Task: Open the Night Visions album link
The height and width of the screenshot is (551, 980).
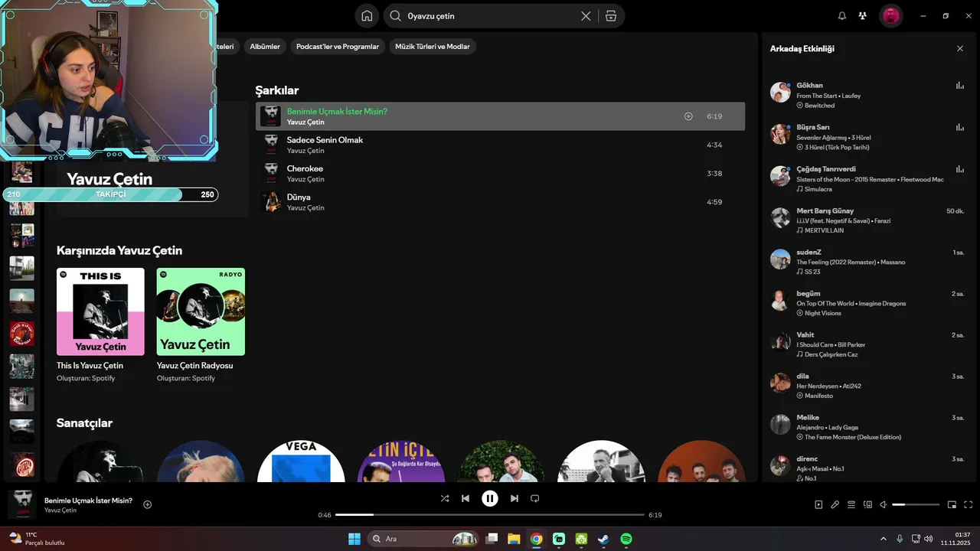Action: [x=823, y=313]
